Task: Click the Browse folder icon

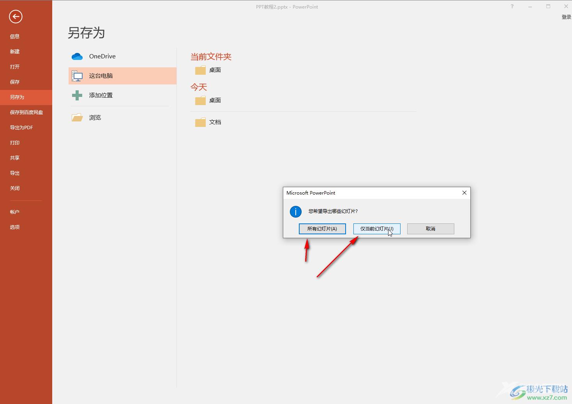Action: coord(77,118)
